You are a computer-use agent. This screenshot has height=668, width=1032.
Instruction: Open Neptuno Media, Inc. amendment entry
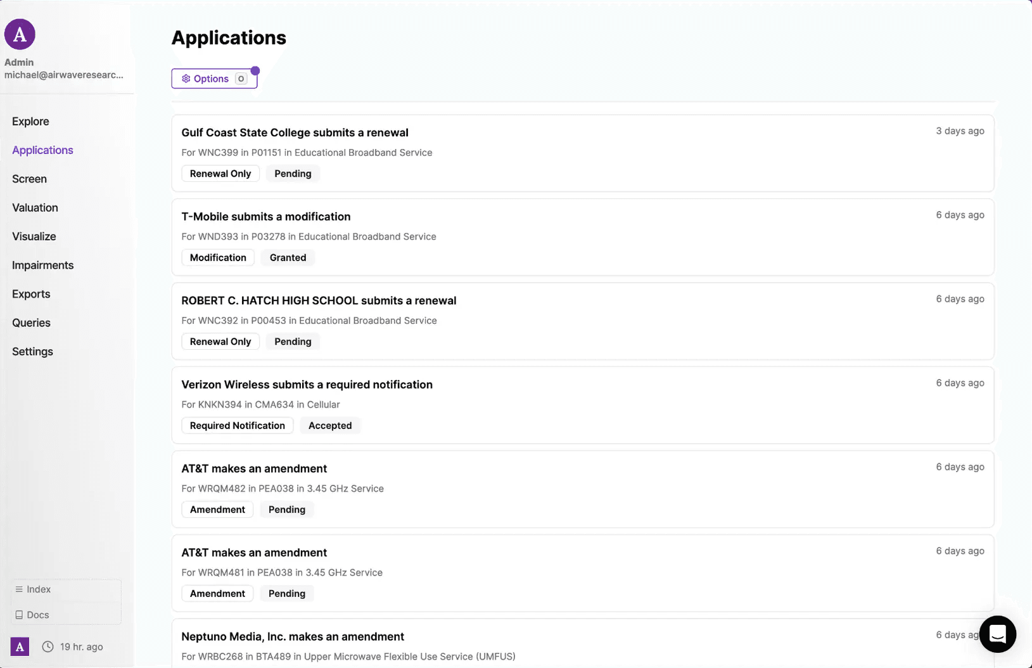click(583, 643)
